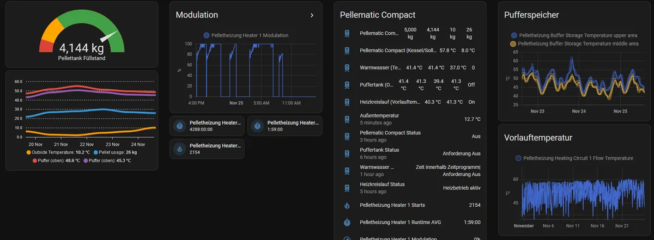Viewport: 654px width, 240px height.
Task: Click the 'Pelletheizung Heater 1 Starts' label
Action: tap(392, 205)
